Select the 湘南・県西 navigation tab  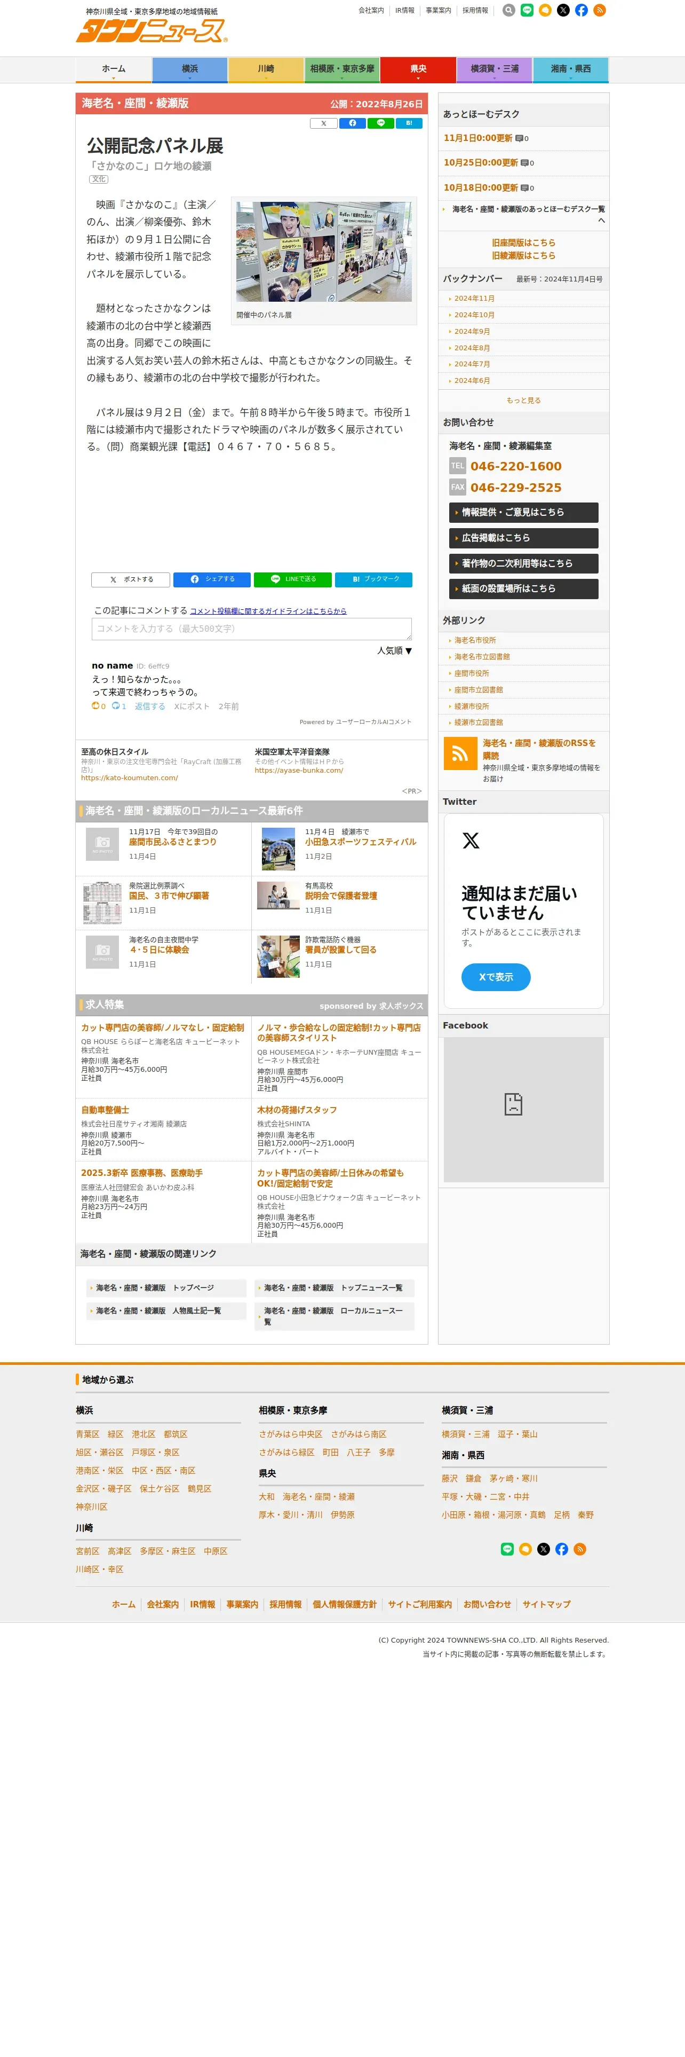click(570, 69)
